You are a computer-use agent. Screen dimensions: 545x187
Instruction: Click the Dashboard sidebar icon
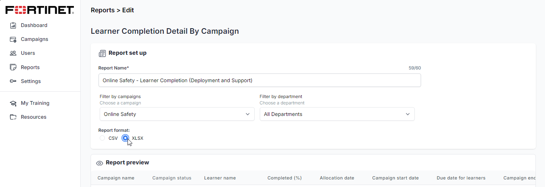[x=13, y=25]
